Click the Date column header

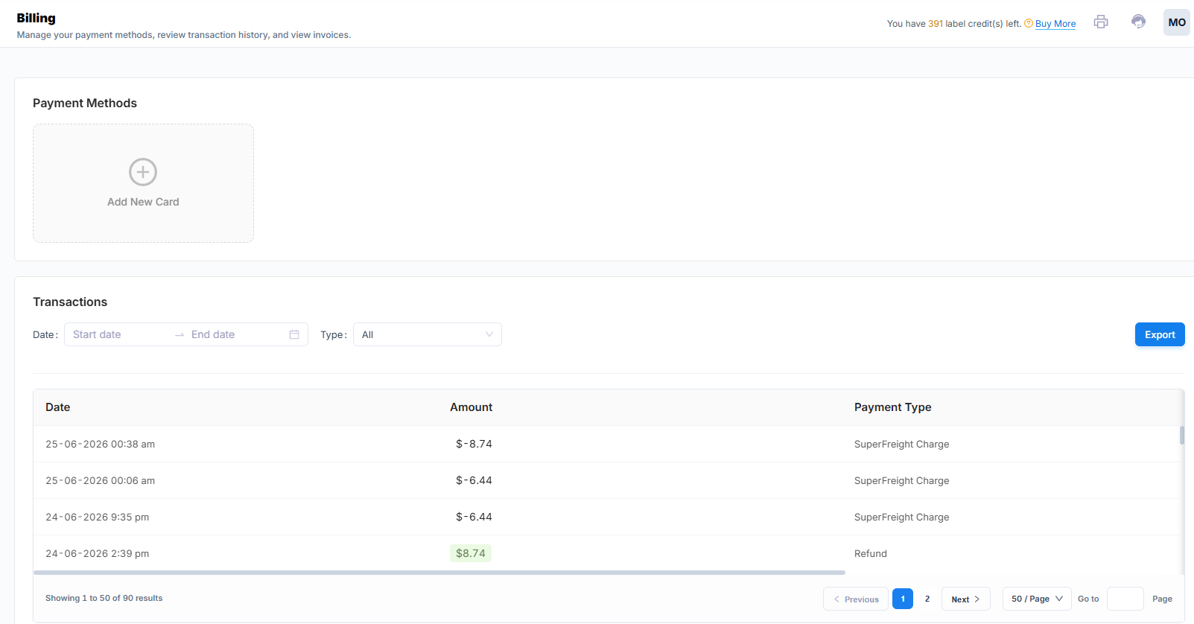tap(57, 407)
